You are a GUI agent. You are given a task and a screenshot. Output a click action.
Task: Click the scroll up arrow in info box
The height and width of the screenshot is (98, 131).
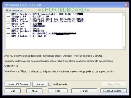coord(123,14)
